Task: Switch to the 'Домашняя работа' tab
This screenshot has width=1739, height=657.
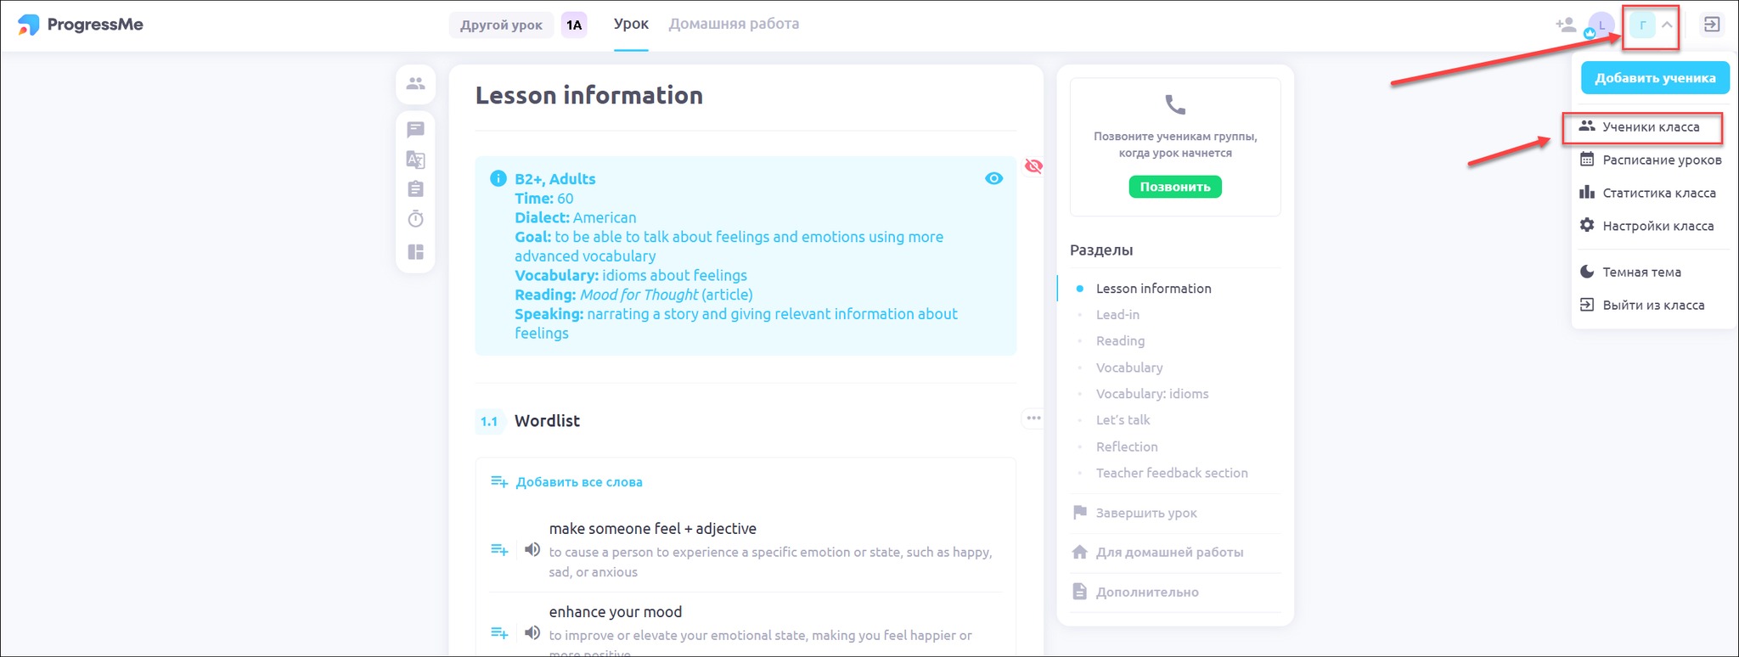Action: [x=734, y=24]
